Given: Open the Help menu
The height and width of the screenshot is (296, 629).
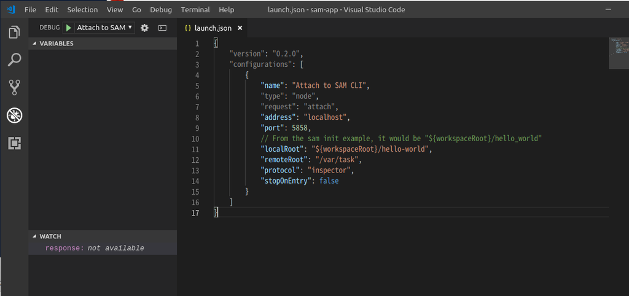Looking at the screenshot, I should coord(227,10).
